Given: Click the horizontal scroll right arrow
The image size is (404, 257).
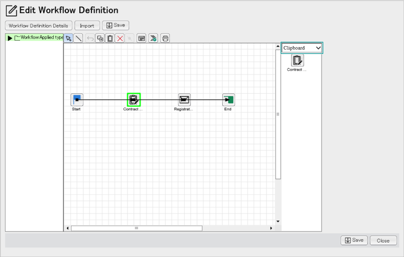Looking at the screenshot, I should pyautogui.click(x=271, y=228).
